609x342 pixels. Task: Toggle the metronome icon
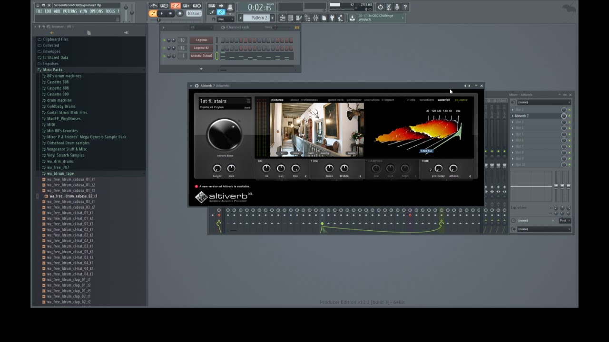click(153, 6)
